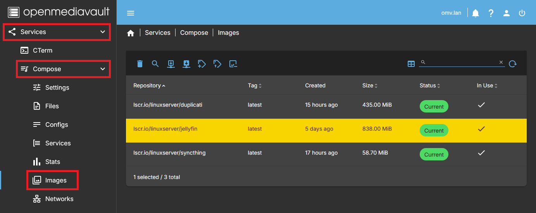
Task: Go to Compose Settings in sidebar
Action: click(57, 87)
